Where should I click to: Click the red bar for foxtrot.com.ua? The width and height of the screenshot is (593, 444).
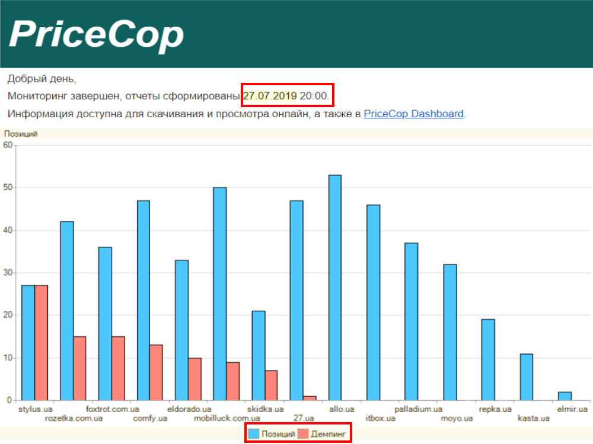118,368
